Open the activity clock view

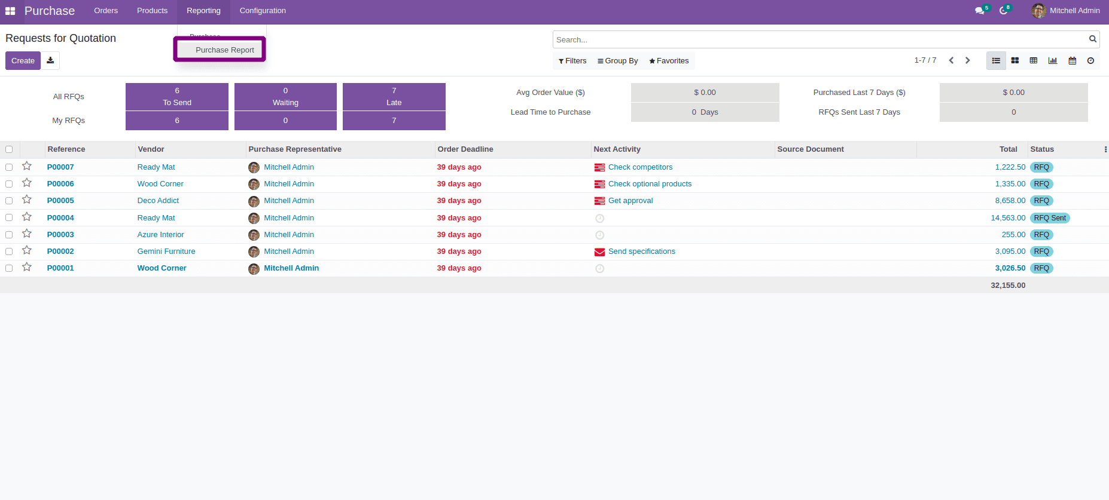click(x=1090, y=60)
